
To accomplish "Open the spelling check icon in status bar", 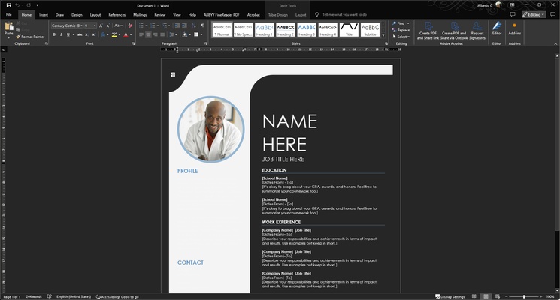I will [50, 296].
